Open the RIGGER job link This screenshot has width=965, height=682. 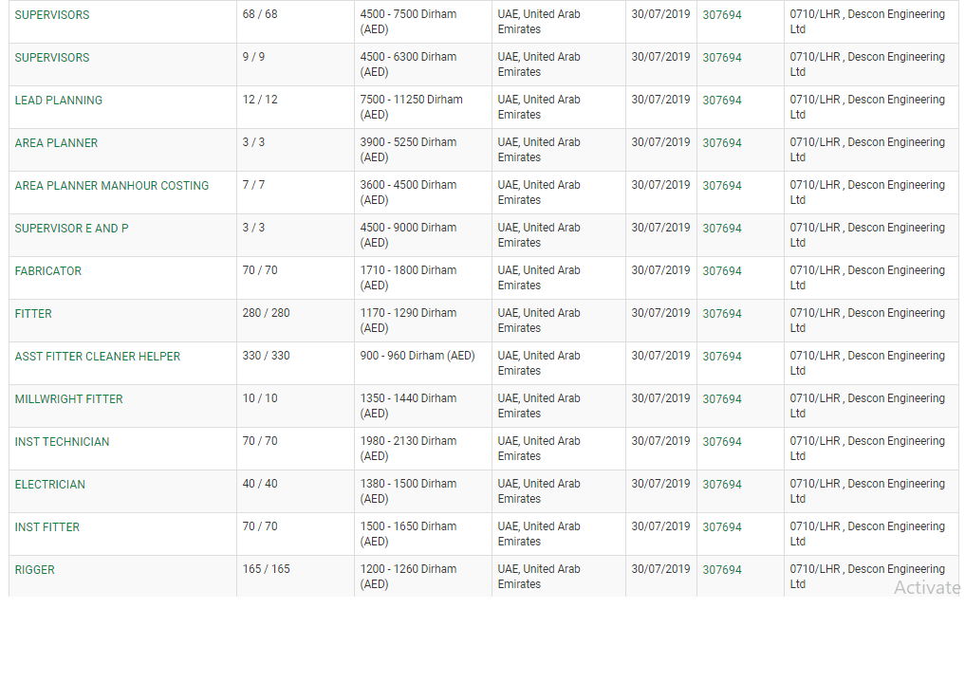tap(34, 570)
